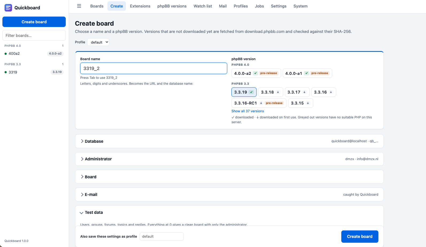Click the Quickboard 1.0.0 version footer

(17, 241)
